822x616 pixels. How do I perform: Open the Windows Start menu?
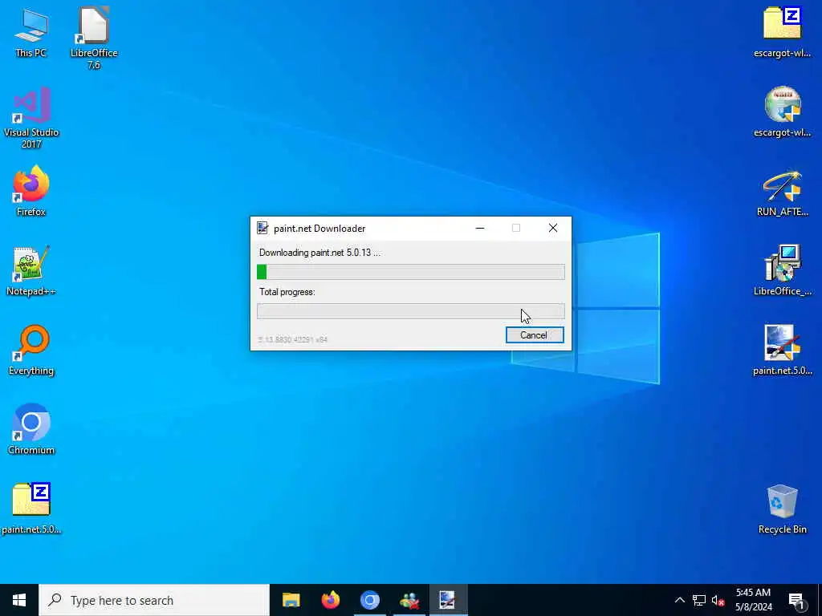(x=19, y=600)
